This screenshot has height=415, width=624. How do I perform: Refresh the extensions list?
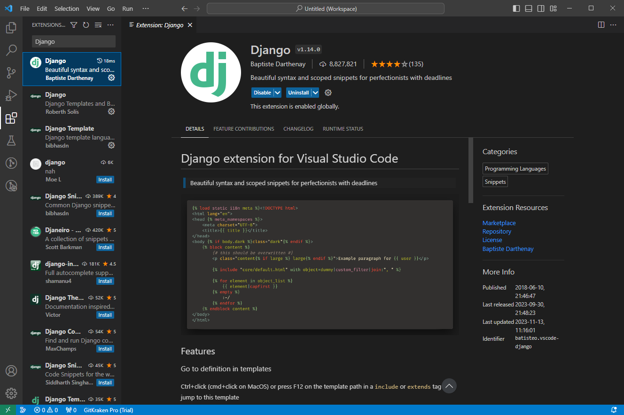[x=86, y=25]
